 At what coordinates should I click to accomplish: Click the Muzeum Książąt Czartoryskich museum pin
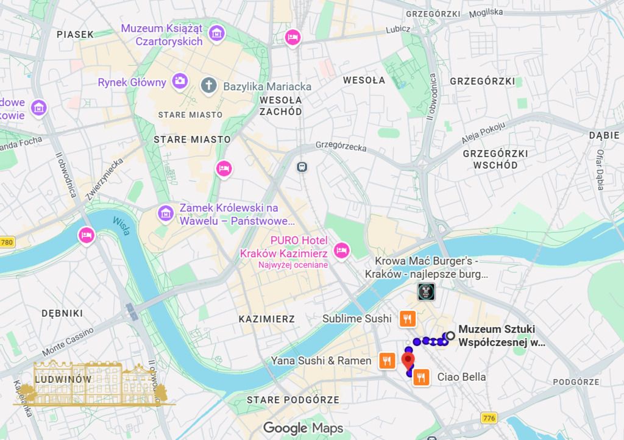point(217,34)
